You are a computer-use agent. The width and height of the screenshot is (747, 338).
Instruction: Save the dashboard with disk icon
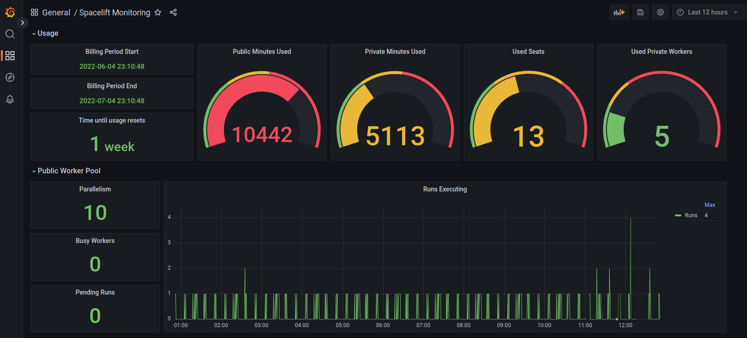pos(640,12)
